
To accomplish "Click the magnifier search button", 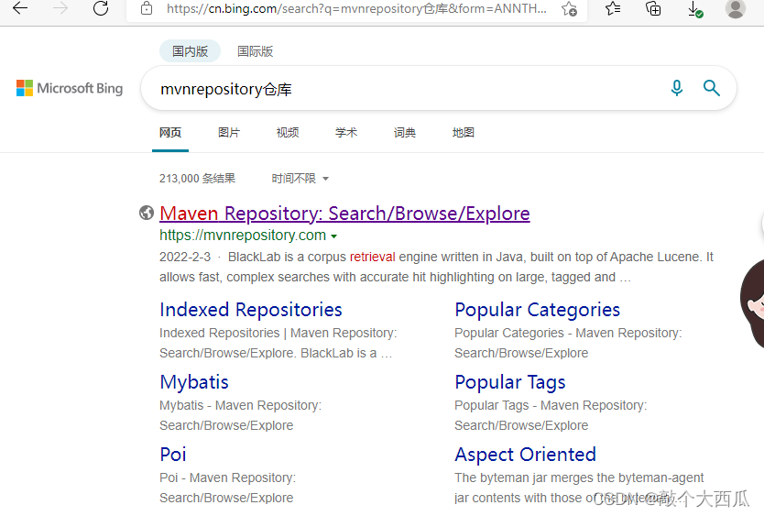I will pos(712,88).
